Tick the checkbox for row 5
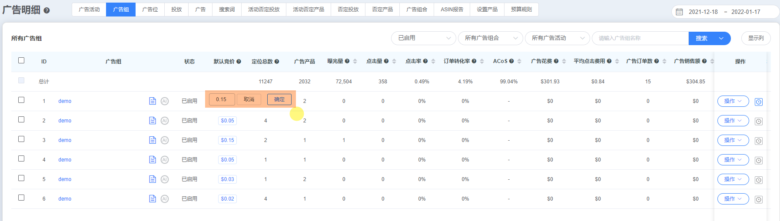 21,178
